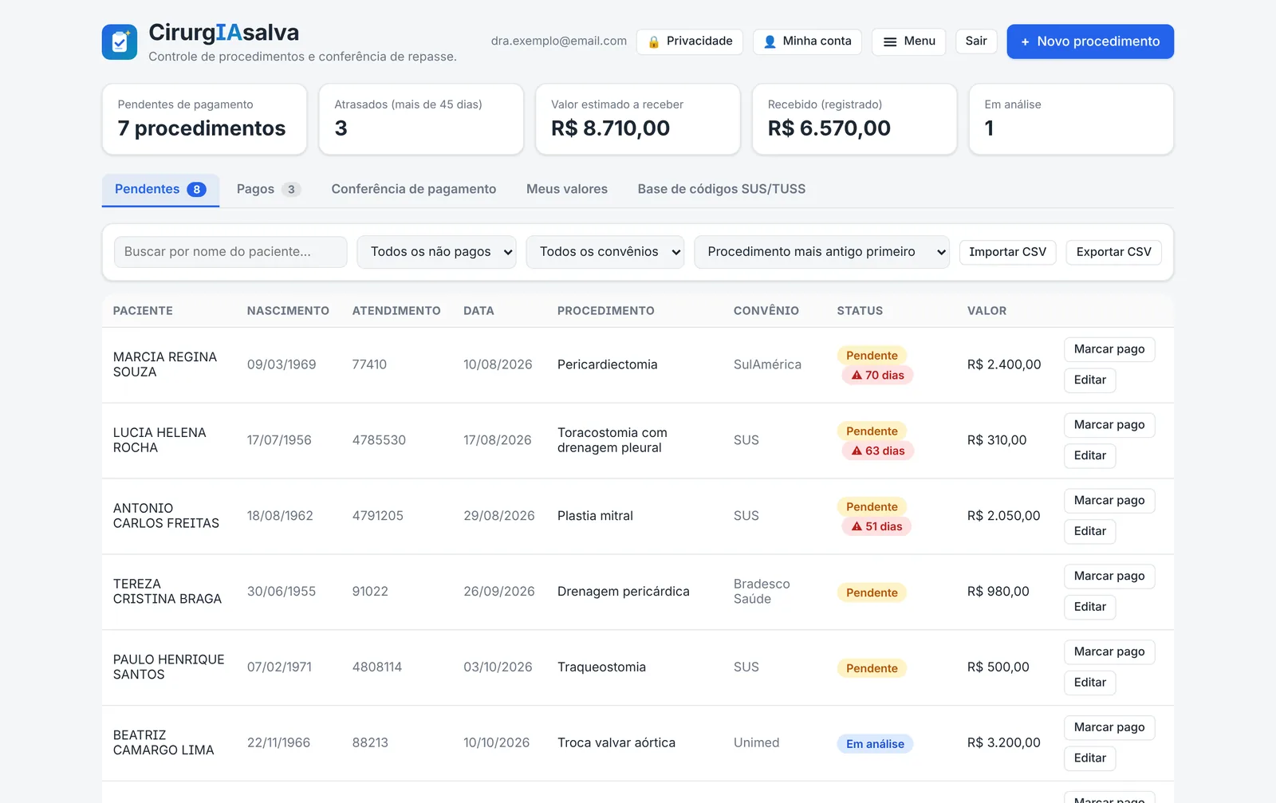This screenshot has width=1276, height=803.
Task: Click the Valor estimado a receber card
Action: click(638, 120)
